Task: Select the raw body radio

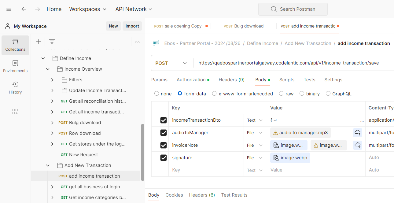Action: tap(281, 94)
